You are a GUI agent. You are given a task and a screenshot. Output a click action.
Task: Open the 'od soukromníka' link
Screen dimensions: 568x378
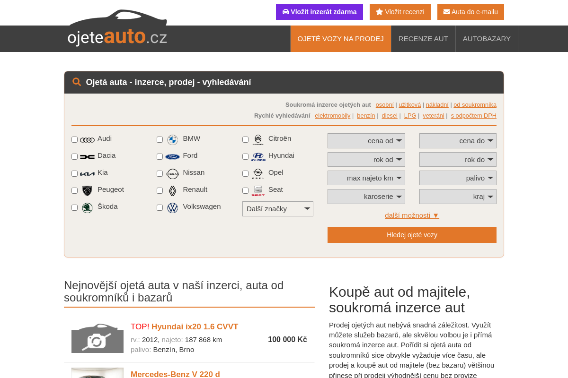coord(475,105)
